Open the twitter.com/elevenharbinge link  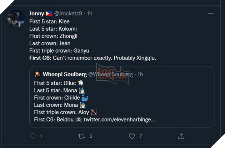tap(119, 120)
